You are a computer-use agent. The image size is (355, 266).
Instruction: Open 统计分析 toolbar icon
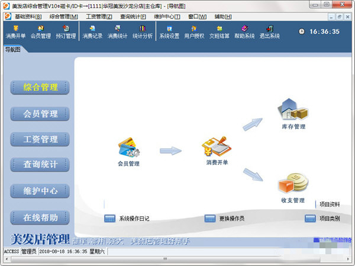click(143, 32)
